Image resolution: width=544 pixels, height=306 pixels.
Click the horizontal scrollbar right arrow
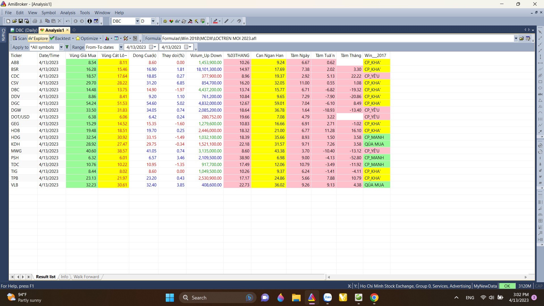[526, 277]
